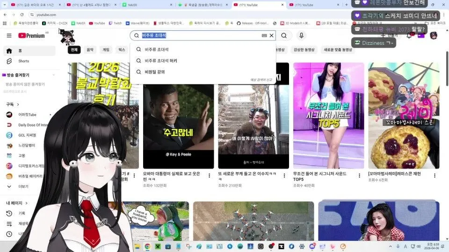Collapse the 방송 즐겨찾기 section arrow
Screen dimensions: 449x252
pyautogui.click(x=53, y=75)
